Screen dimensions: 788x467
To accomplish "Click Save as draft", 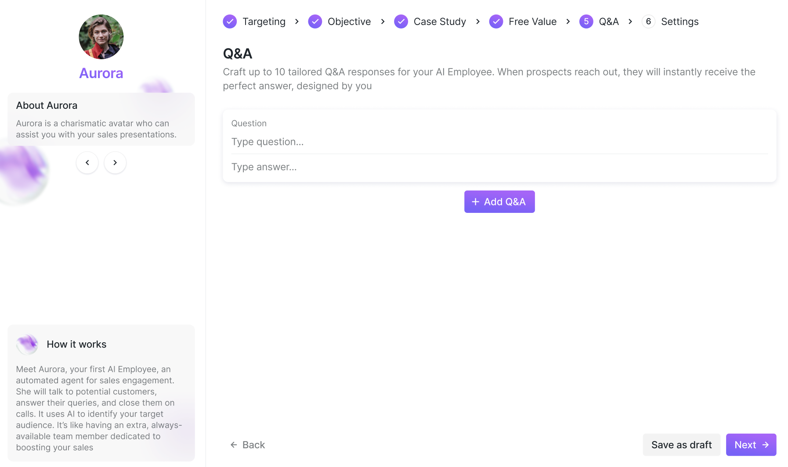I will 681,445.
